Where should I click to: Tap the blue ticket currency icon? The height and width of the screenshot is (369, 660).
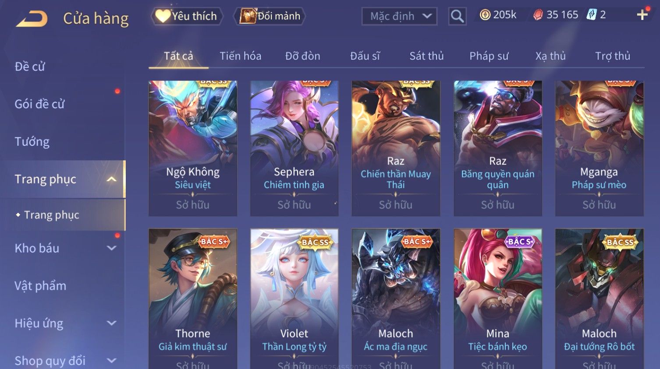click(x=592, y=15)
